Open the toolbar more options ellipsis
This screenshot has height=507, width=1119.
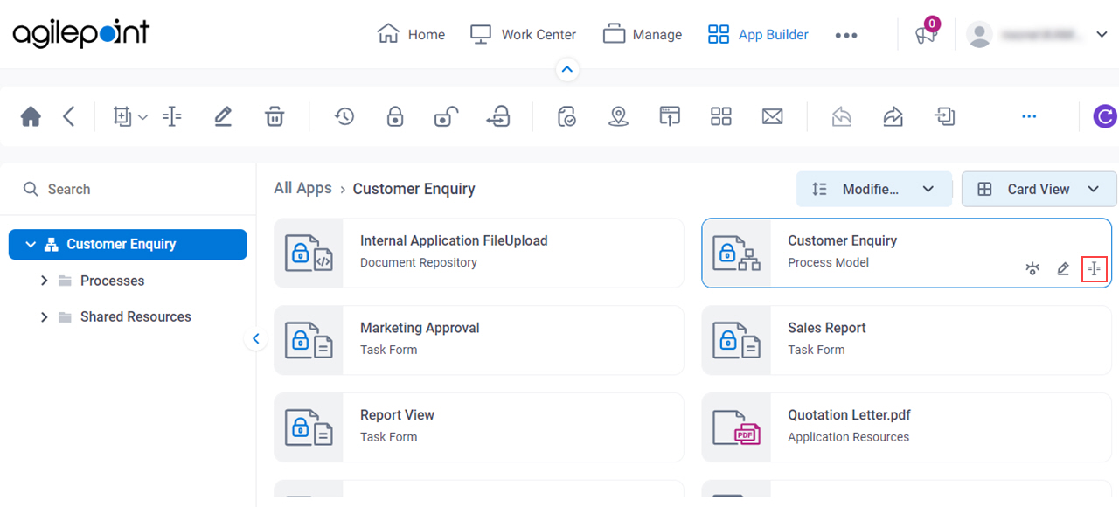click(x=1029, y=116)
